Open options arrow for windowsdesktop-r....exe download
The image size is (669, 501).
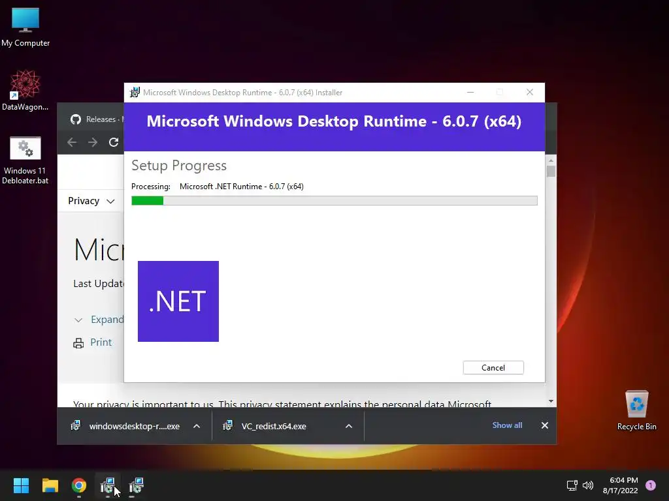tap(197, 426)
